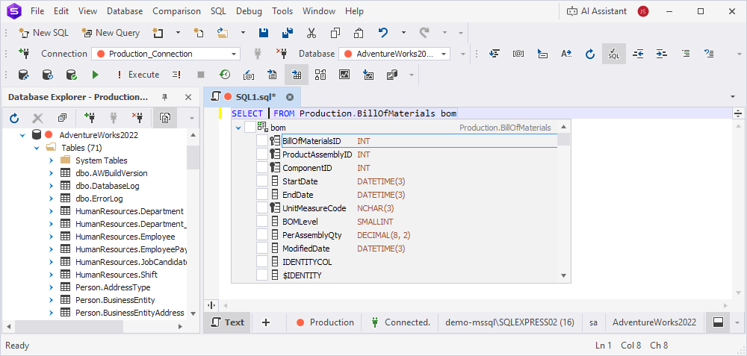Open the Connection dropdown showing Production_Connection
Viewport: 747px width, 356px height.
pyautogui.click(x=234, y=54)
